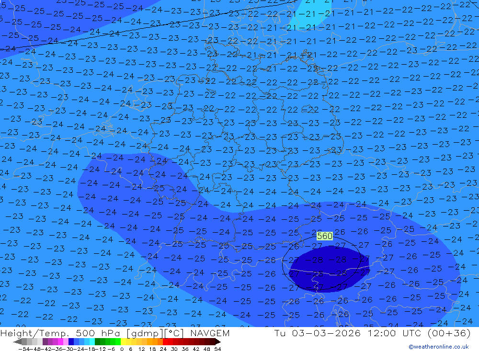Click the 36 label on color scale

point(185,349)
